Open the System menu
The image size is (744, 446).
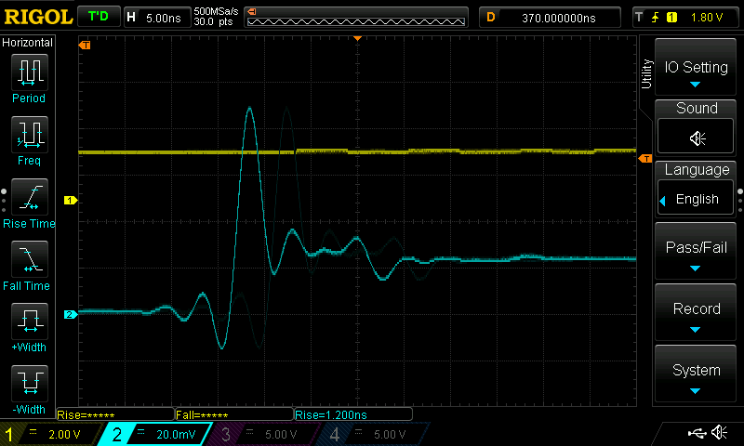(696, 374)
